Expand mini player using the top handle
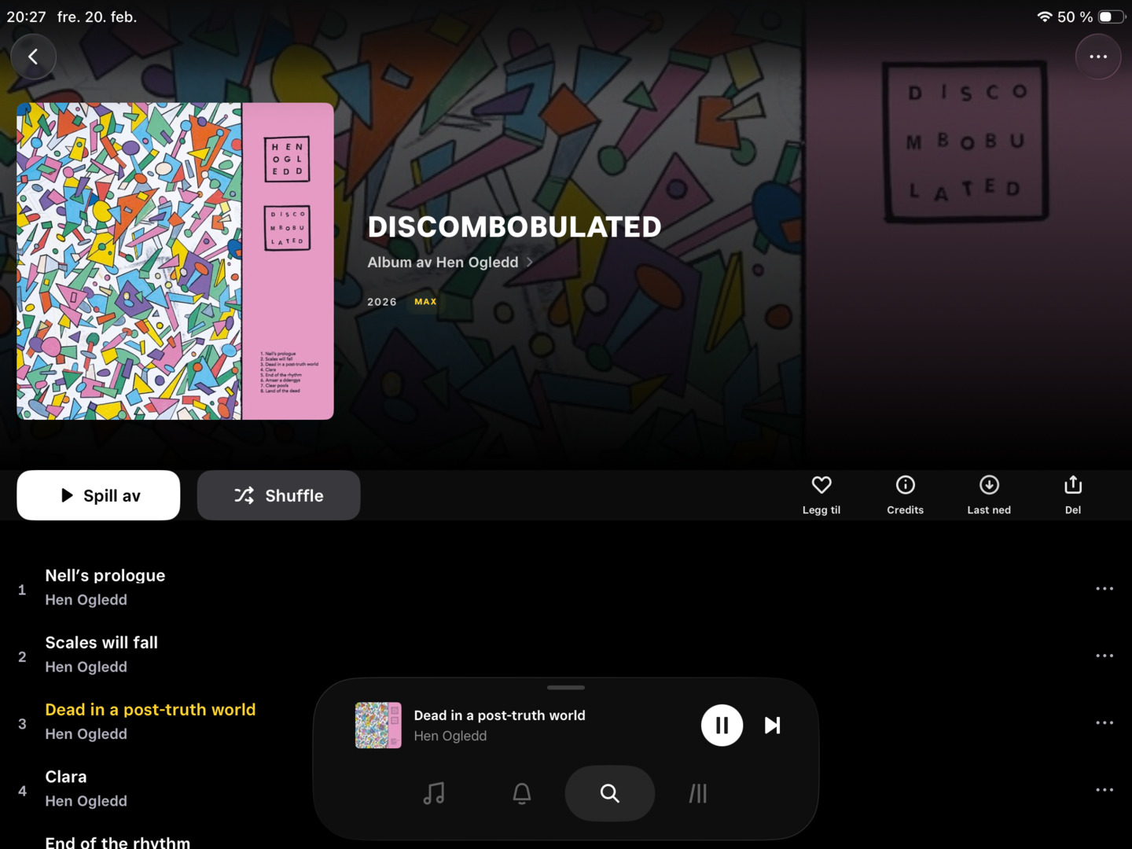Viewport: 1132px width, 849px height. 566,687
